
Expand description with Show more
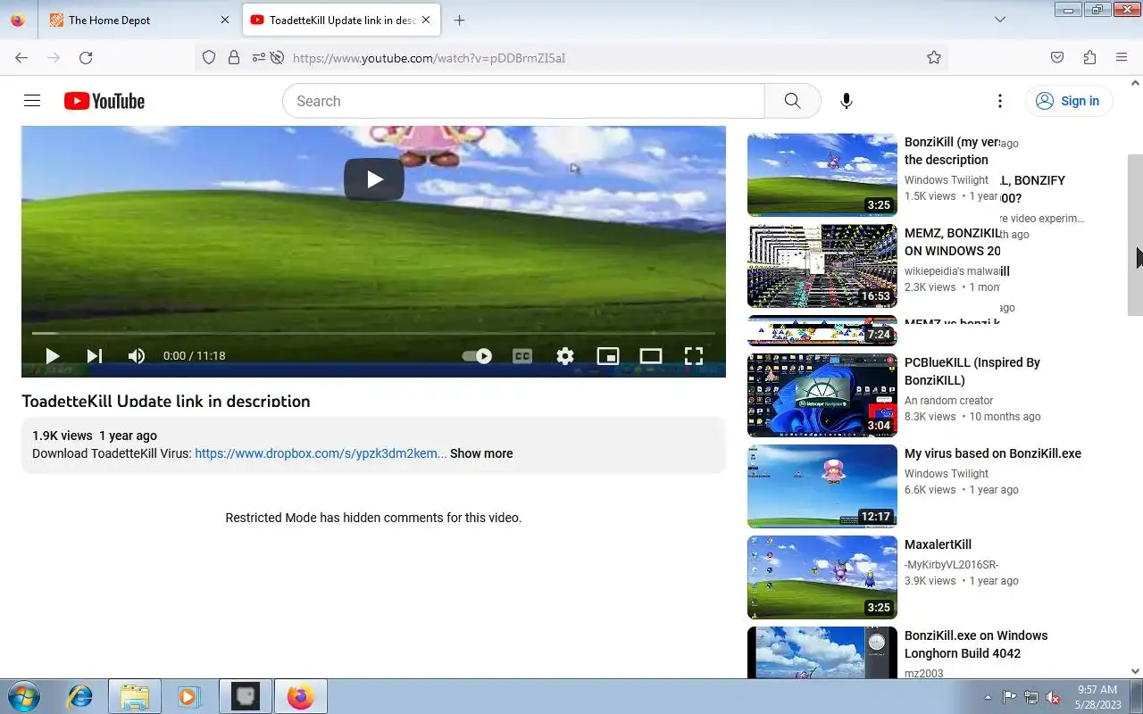[x=481, y=453]
